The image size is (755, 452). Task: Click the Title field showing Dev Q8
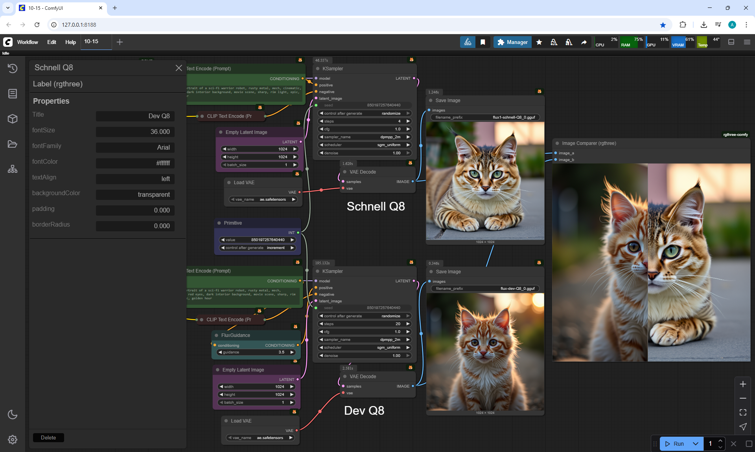pyautogui.click(x=135, y=116)
